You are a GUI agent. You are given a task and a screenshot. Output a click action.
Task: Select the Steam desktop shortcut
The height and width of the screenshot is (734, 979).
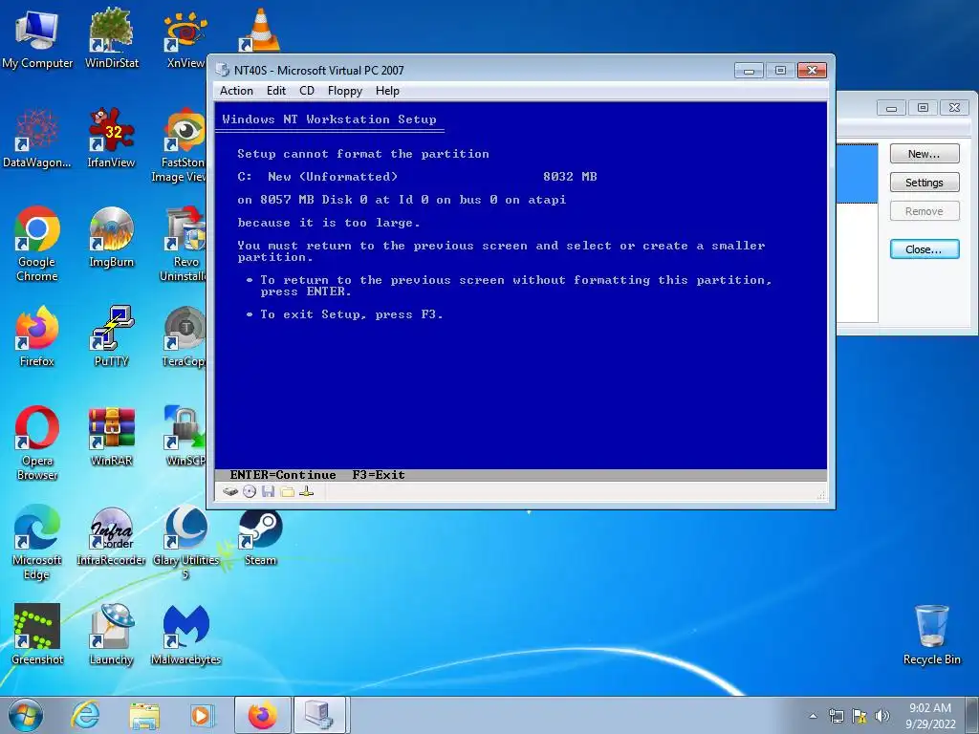coord(260,537)
